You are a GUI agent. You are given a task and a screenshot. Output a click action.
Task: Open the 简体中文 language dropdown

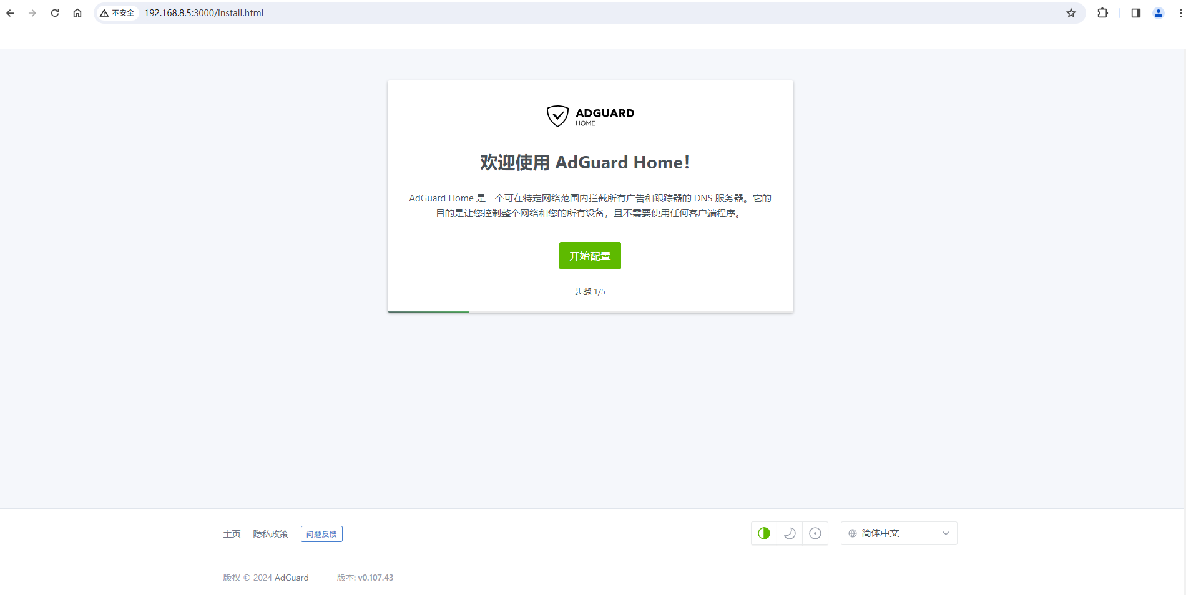point(898,533)
